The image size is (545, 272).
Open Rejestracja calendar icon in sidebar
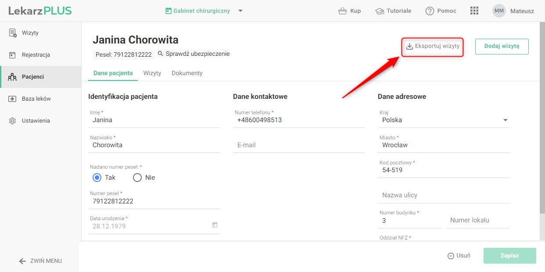pyautogui.click(x=13, y=55)
